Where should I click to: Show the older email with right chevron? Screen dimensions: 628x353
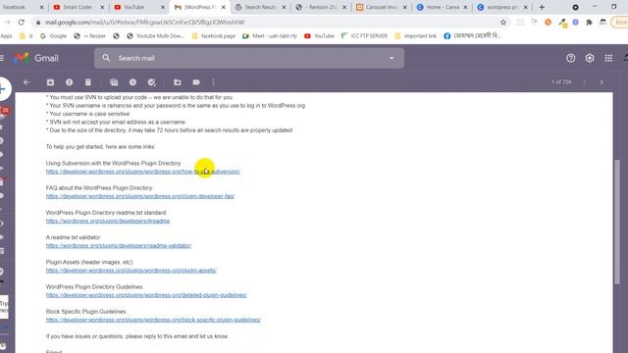(x=602, y=82)
